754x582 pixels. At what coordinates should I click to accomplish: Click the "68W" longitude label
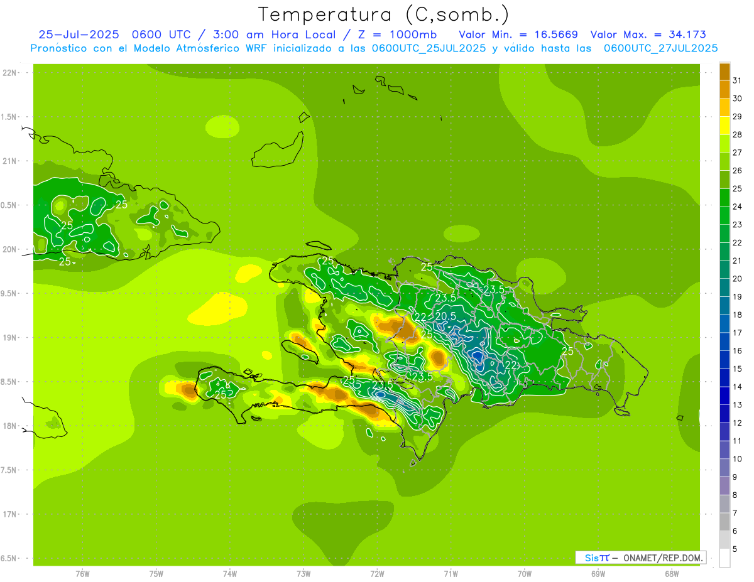(672, 573)
